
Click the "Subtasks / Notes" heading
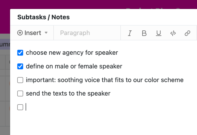point(43,17)
